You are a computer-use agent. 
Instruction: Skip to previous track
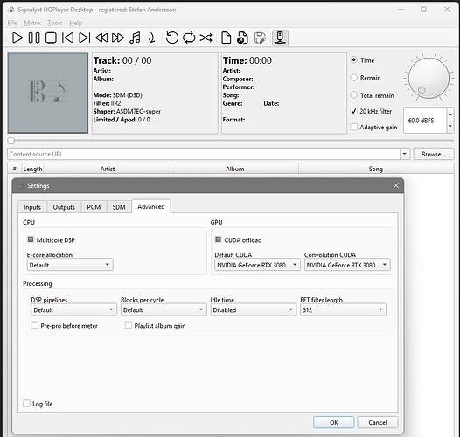[x=67, y=38]
